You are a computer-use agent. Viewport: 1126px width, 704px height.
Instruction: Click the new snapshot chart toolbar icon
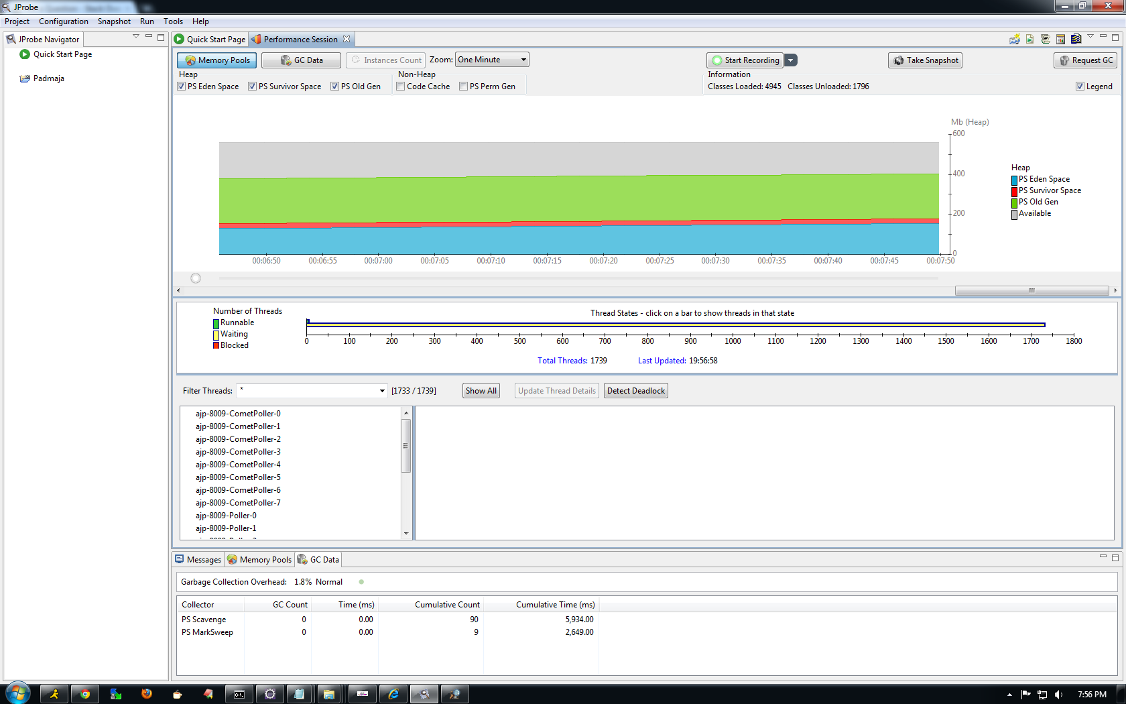(x=1015, y=39)
